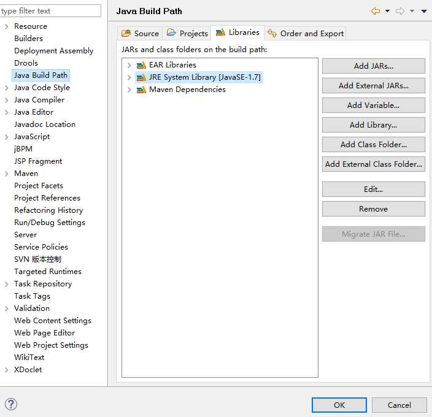Click the back navigation arrow icon

pyautogui.click(x=376, y=11)
